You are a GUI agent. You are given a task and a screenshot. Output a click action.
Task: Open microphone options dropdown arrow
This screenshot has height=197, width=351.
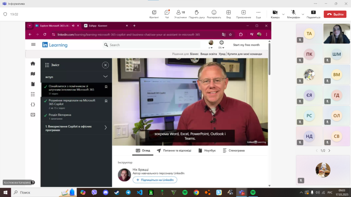(x=303, y=14)
